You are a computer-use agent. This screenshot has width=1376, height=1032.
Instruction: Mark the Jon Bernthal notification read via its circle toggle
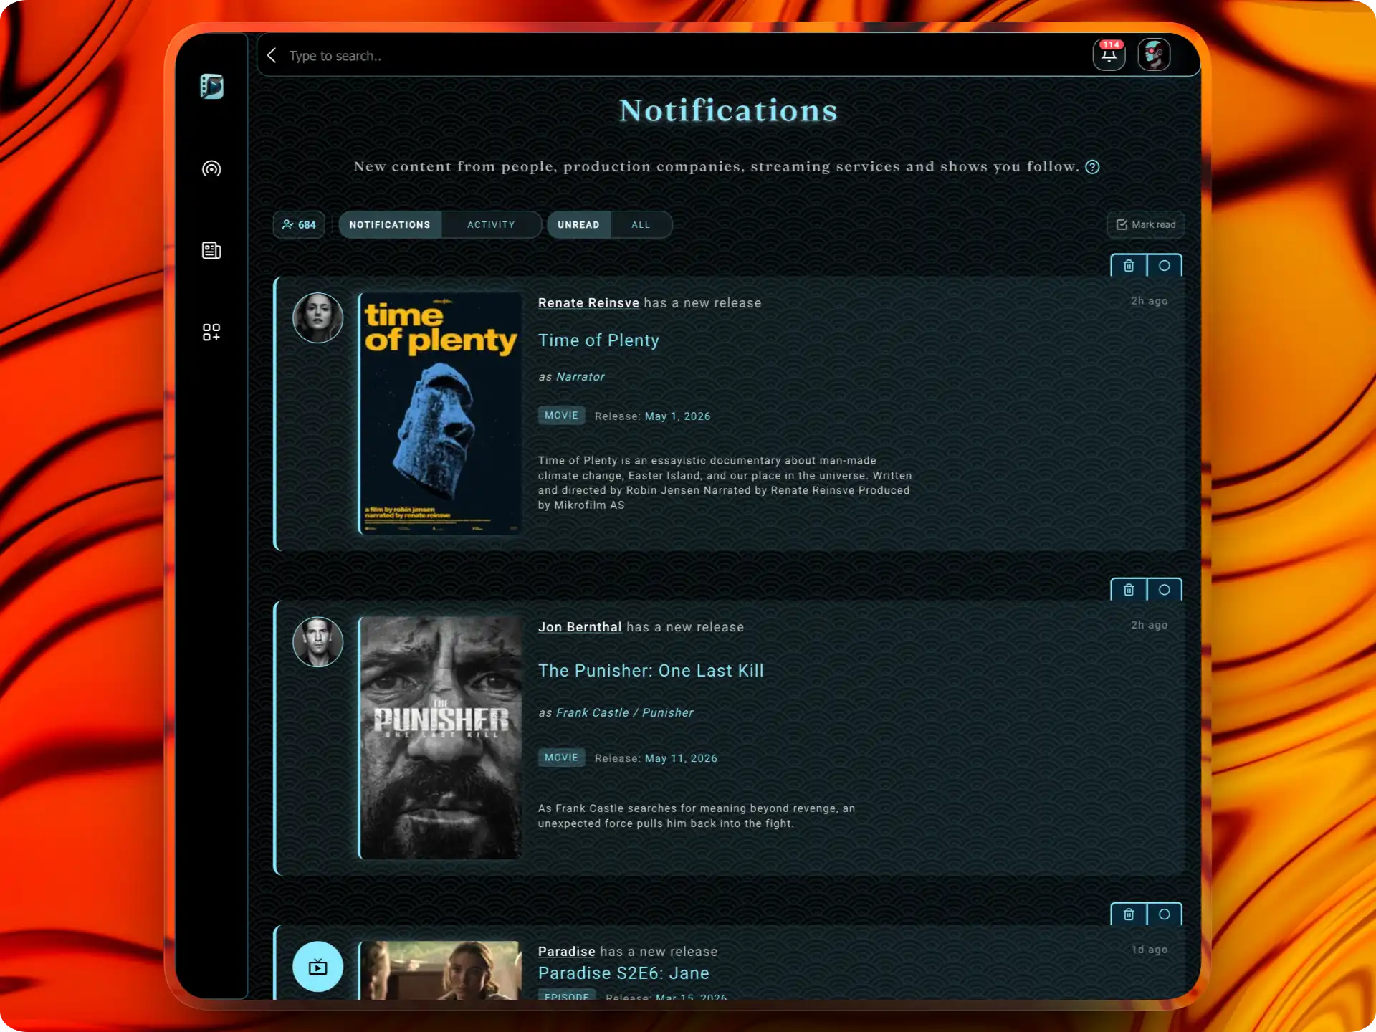point(1164,590)
